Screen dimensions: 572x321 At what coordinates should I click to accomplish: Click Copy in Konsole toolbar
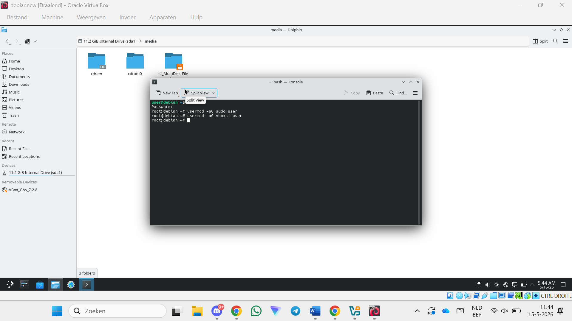pos(352,93)
